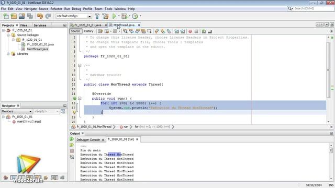Run the project with green play icon
Viewport: 335px width, 188px height.
coord(114,16)
